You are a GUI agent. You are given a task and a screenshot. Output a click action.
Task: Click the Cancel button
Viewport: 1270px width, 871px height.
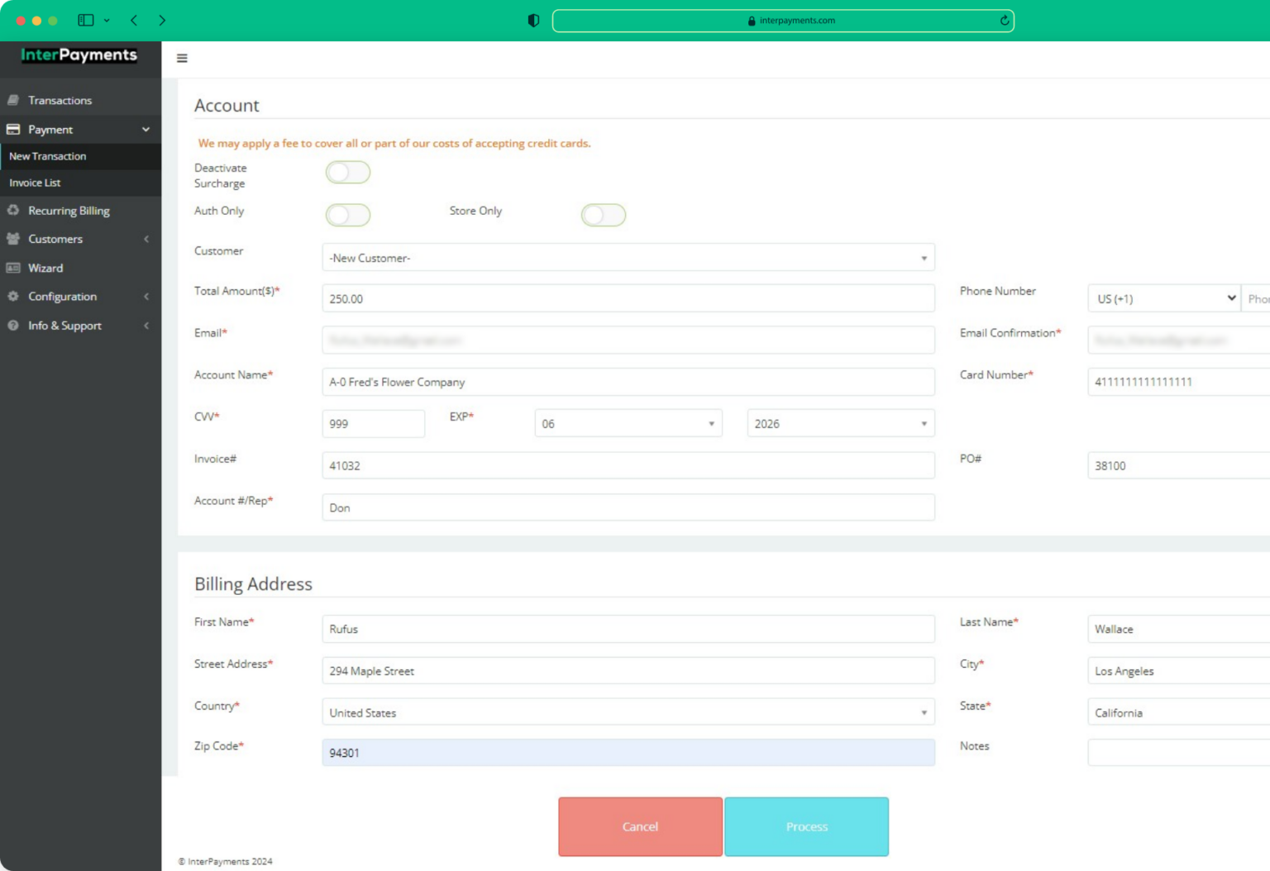[640, 826]
